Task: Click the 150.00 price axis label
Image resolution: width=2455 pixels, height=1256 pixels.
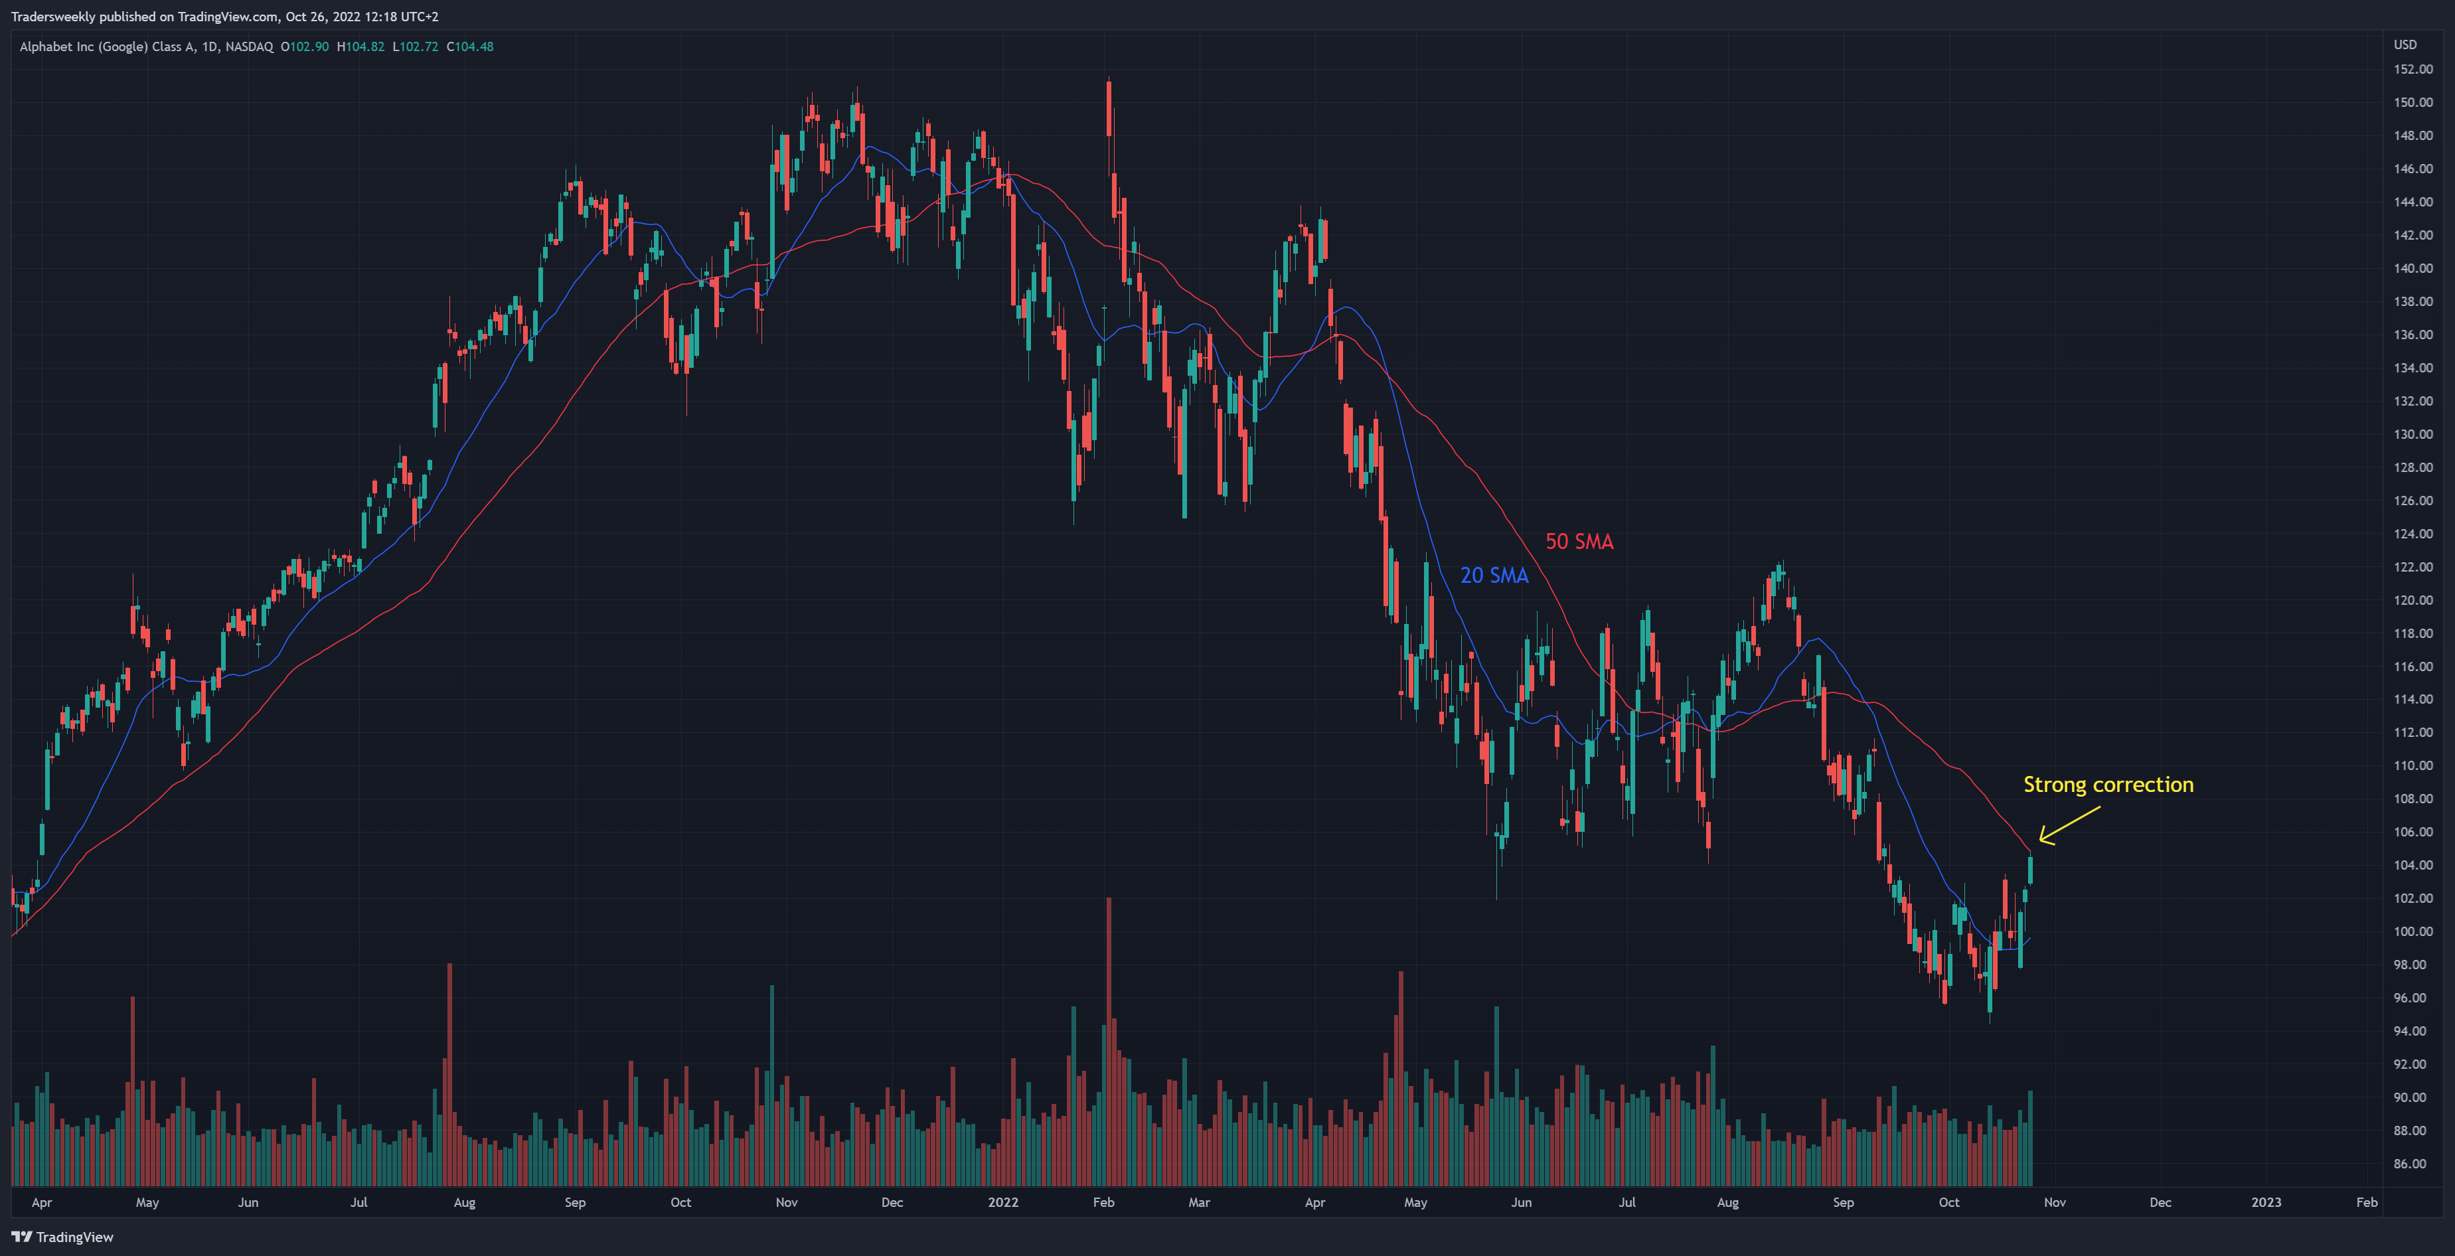Action: (x=2412, y=102)
